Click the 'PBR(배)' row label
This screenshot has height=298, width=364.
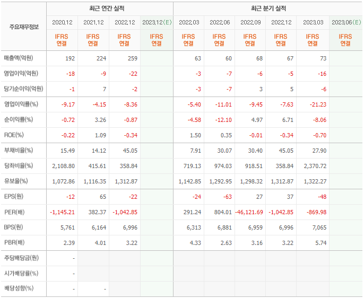coord(14,243)
